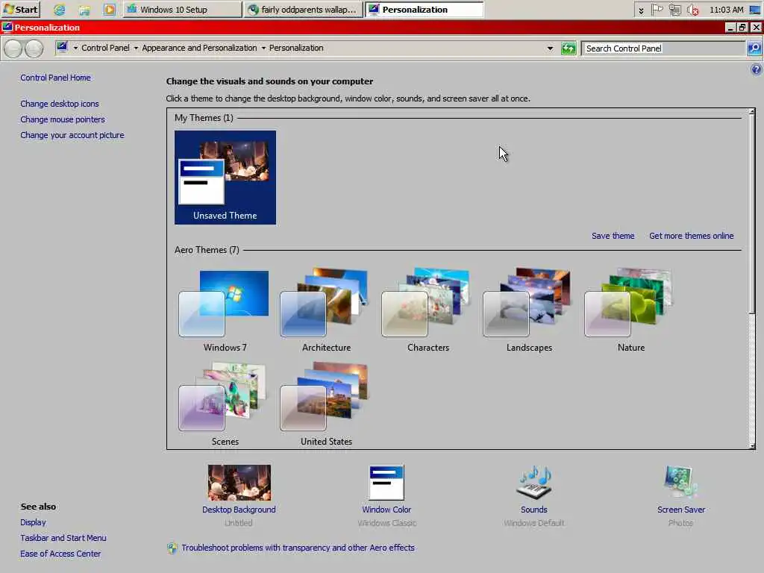Pick the Nature theme

tap(630, 310)
